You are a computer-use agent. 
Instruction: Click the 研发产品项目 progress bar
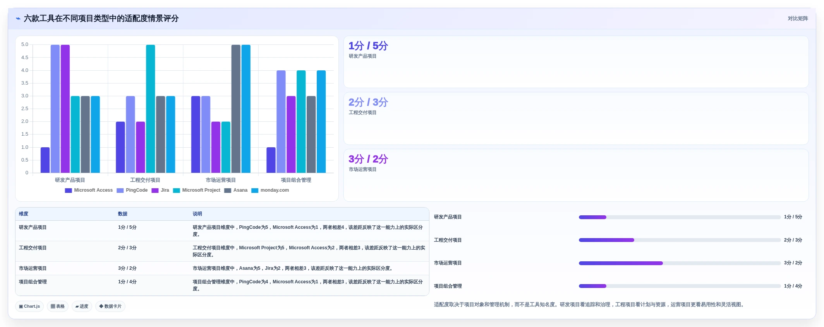(x=680, y=217)
